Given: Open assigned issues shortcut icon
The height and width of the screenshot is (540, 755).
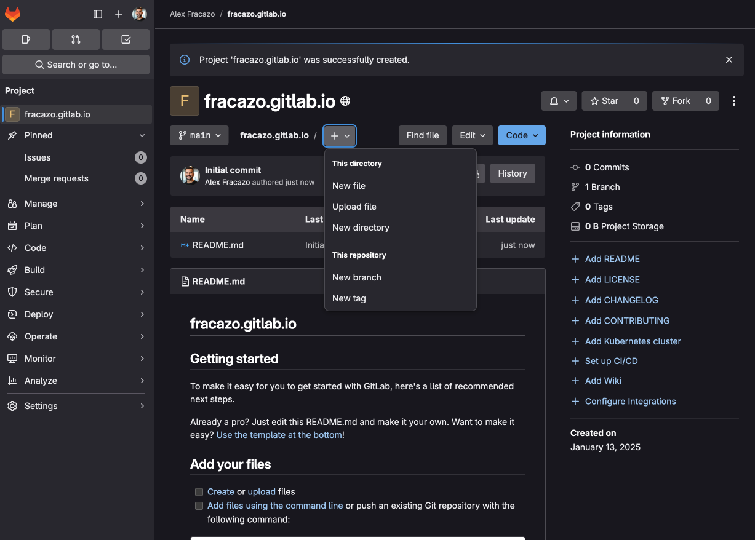Looking at the screenshot, I should click(26, 39).
